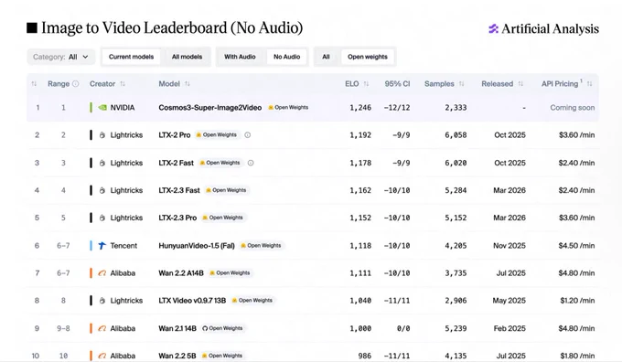Click the price $1.20 /min

pyautogui.click(x=577, y=301)
